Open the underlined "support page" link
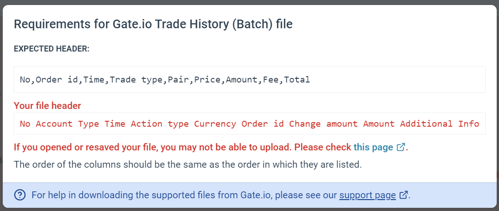499x211 pixels. [368, 195]
